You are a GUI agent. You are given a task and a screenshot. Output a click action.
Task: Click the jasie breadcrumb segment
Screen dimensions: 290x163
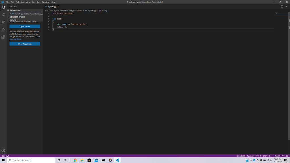pos(57,11)
